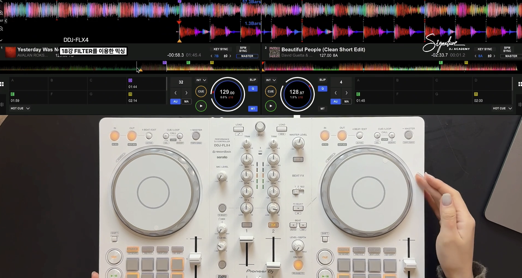This screenshot has width=522, height=278.
Task: Open the HOT CUE dropdown on deck 2
Action: point(502,108)
